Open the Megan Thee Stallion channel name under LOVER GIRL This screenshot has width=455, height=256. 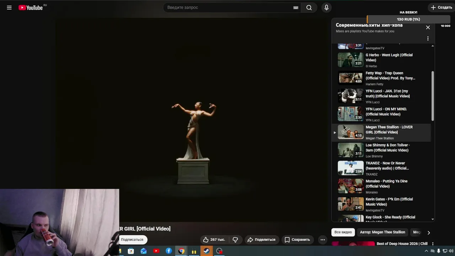click(x=380, y=138)
